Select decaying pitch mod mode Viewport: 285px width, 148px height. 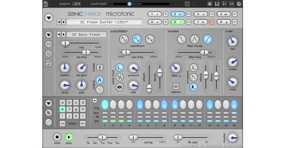pos(120,67)
